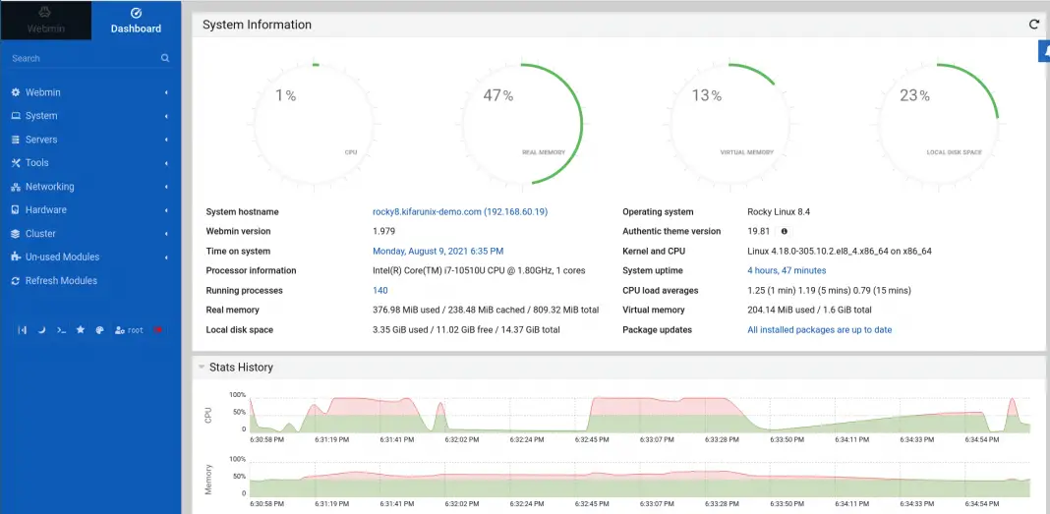Click the red logout icon
This screenshot has width=1050, height=514.
coord(158,330)
